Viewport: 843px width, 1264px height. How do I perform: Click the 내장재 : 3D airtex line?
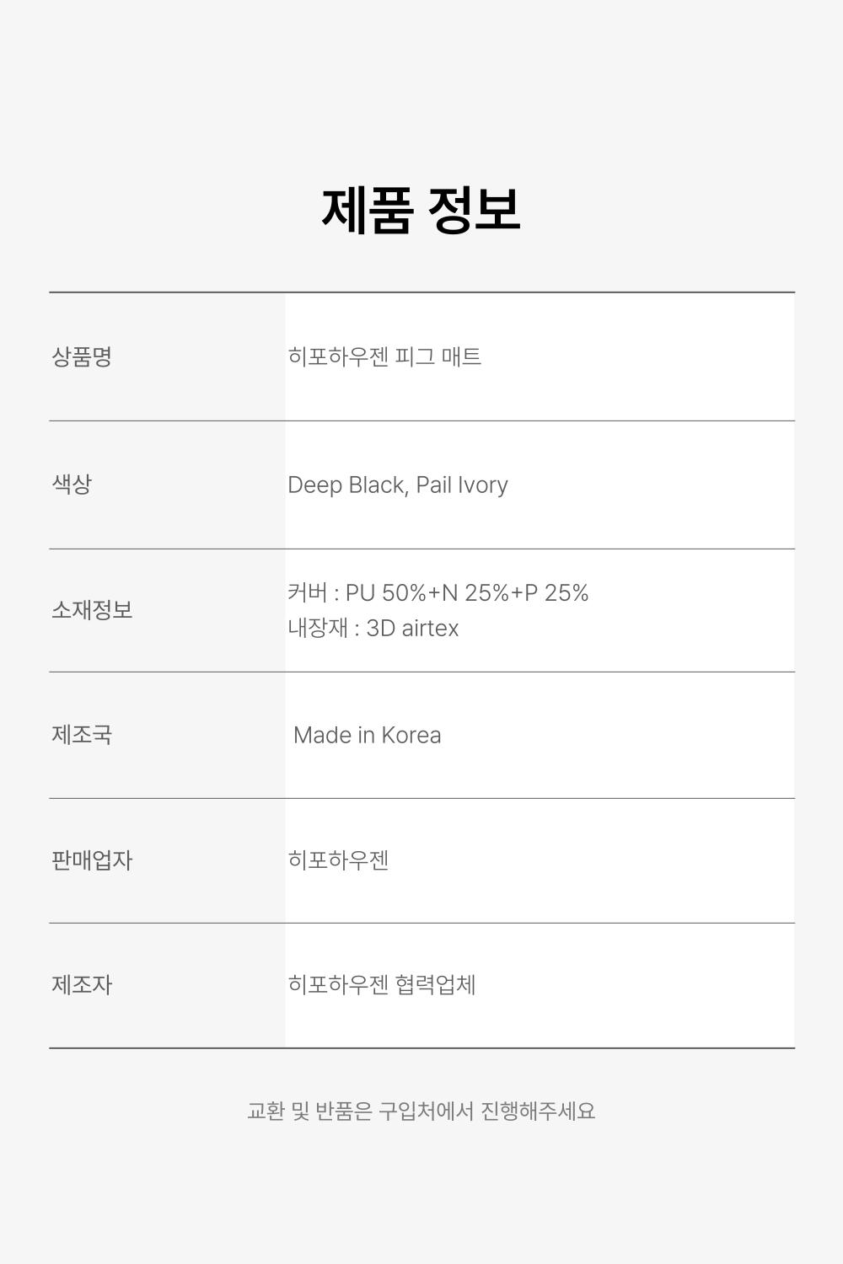[x=373, y=628]
